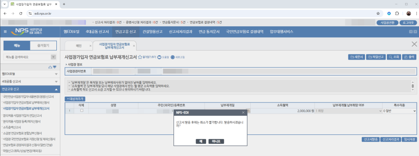This screenshot has width=419, height=156.
Task: Click the hamburger menu icon beside NPS logo
Action: coord(5,32)
